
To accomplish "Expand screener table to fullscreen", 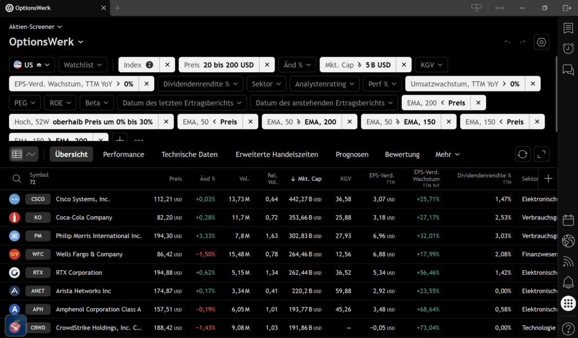I will point(541,154).
